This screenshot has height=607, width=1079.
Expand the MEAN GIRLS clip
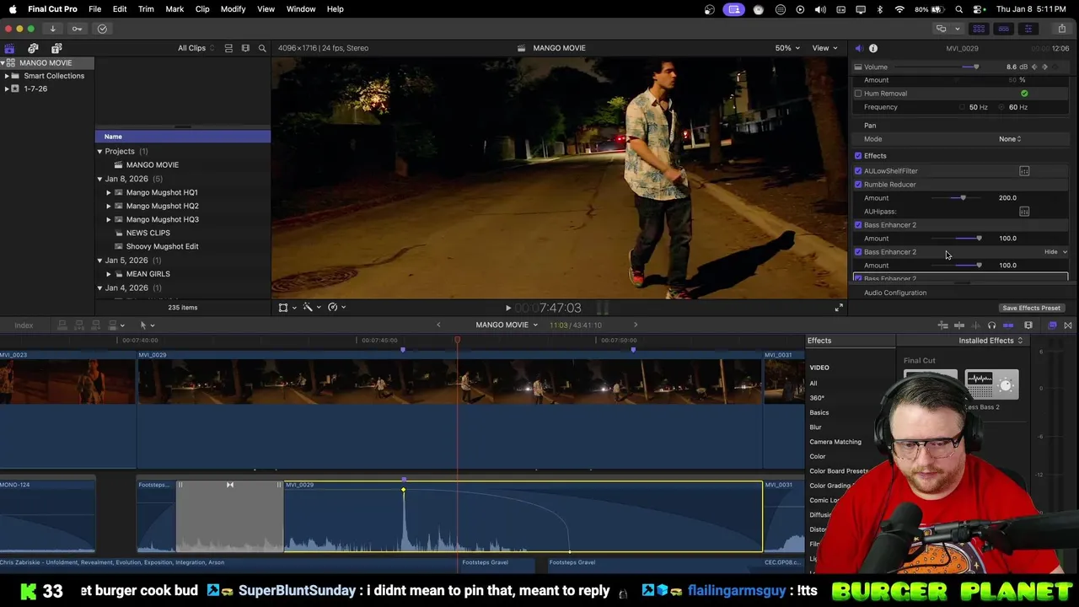click(109, 274)
